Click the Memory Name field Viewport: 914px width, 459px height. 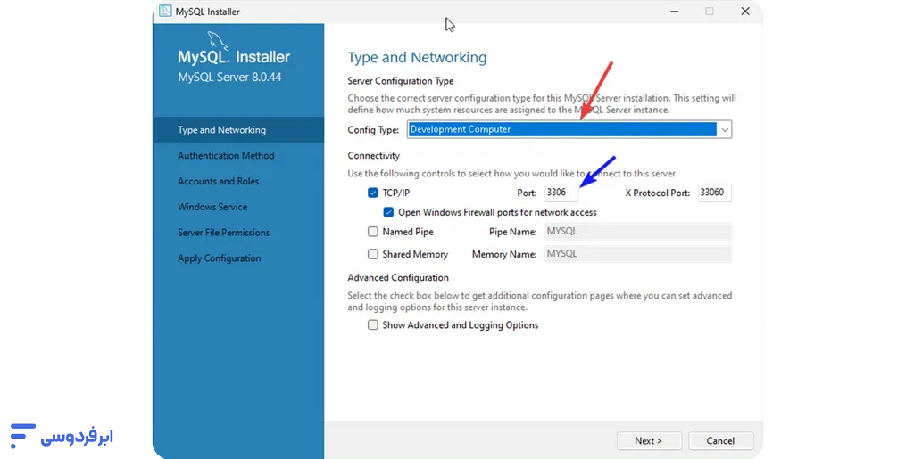(637, 254)
